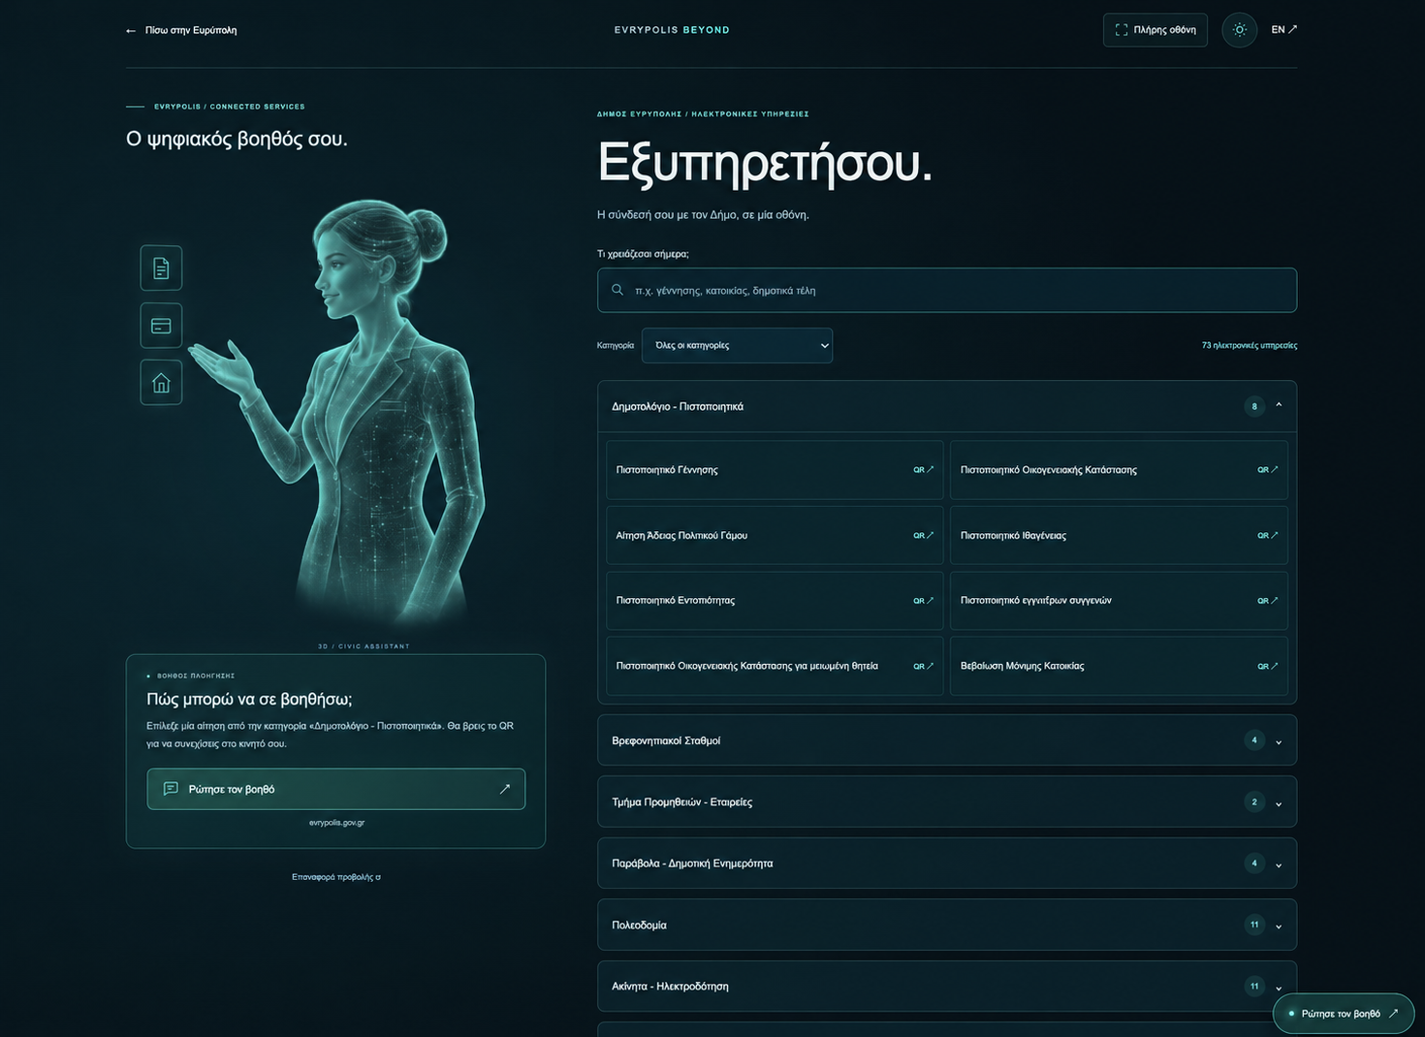Open QR for Πιστοποιητικό εγγυτέρων συγγενών
Image resolution: width=1425 pixels, height=1037 pixels.
pyautogui.click(x=1267, y=601)
